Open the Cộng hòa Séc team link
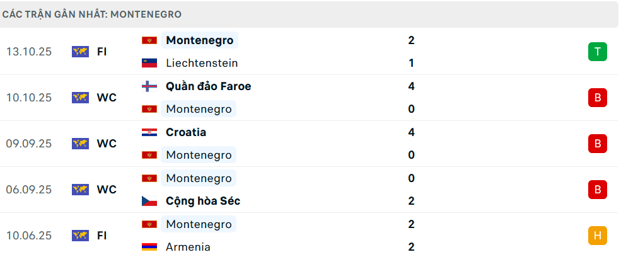 [x=203, y=201]
